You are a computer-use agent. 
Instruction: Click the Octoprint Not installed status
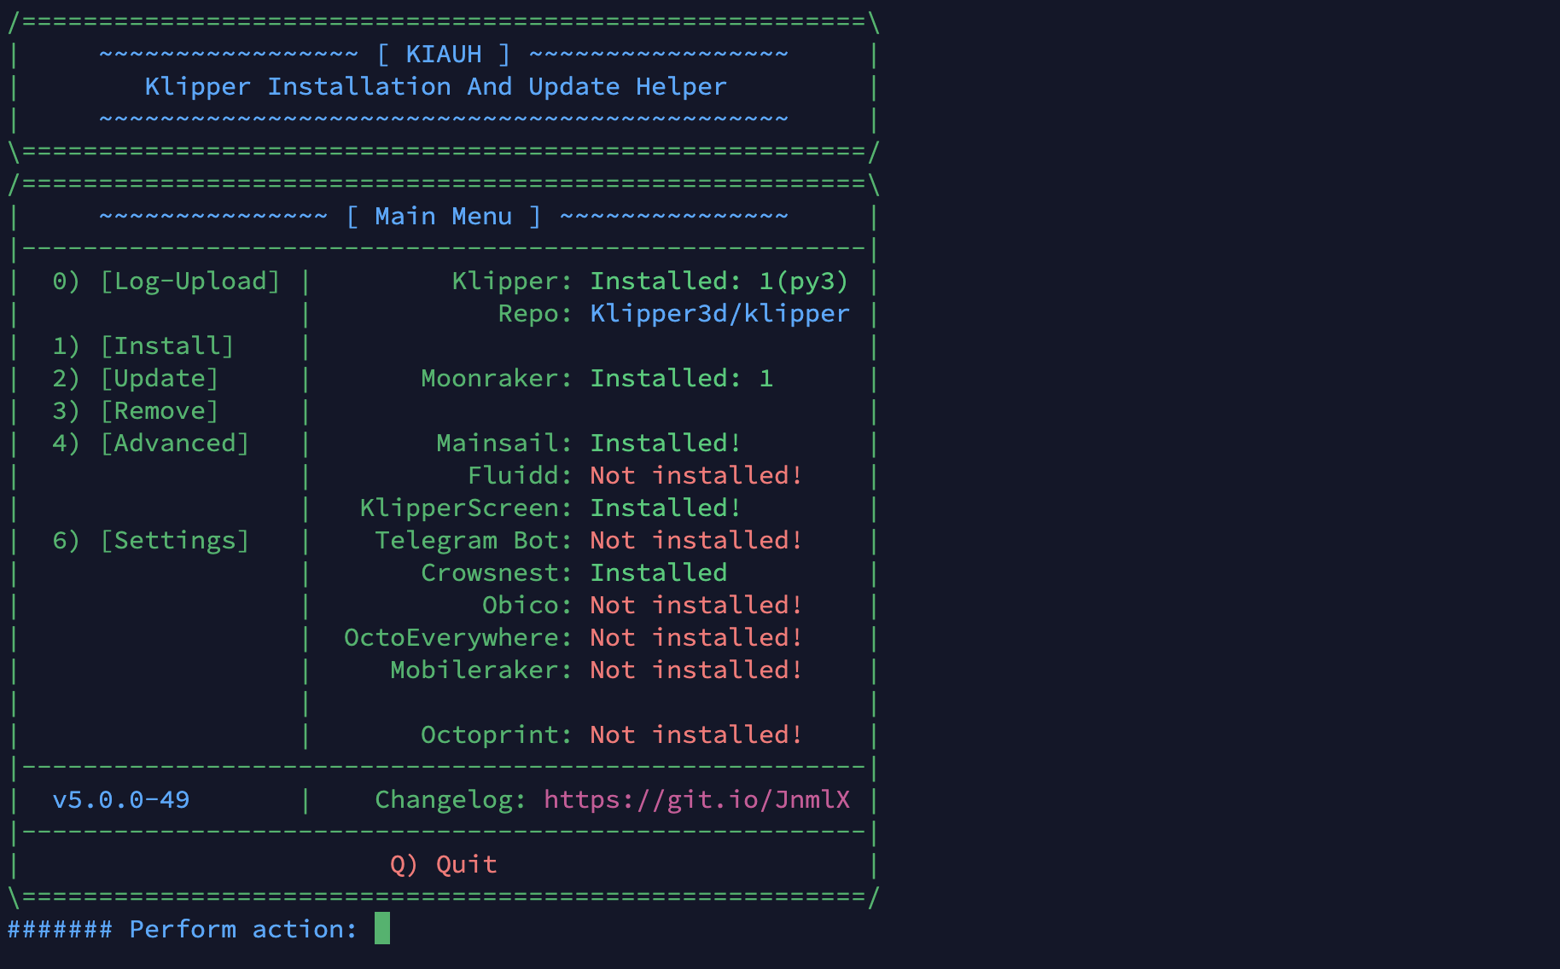[x=696, y=735]
